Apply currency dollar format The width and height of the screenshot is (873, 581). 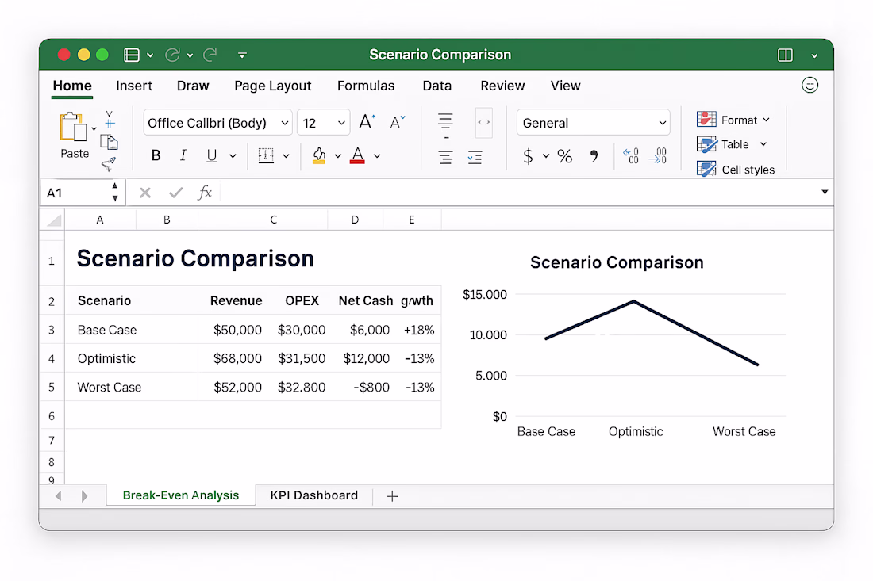528,156
